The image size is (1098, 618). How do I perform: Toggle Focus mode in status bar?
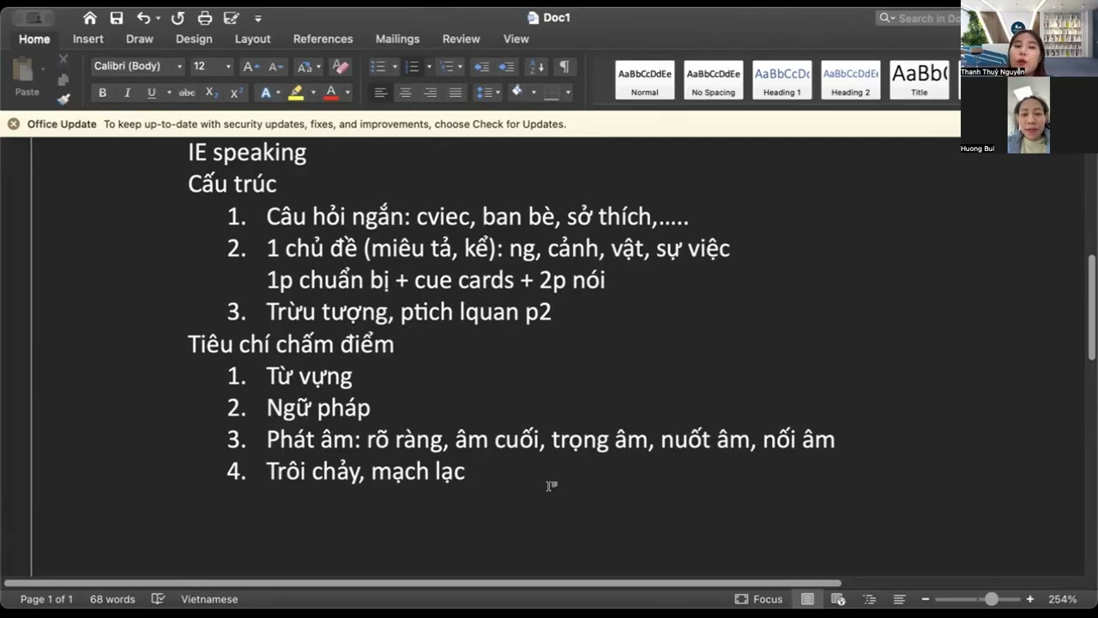coord(758,599)
